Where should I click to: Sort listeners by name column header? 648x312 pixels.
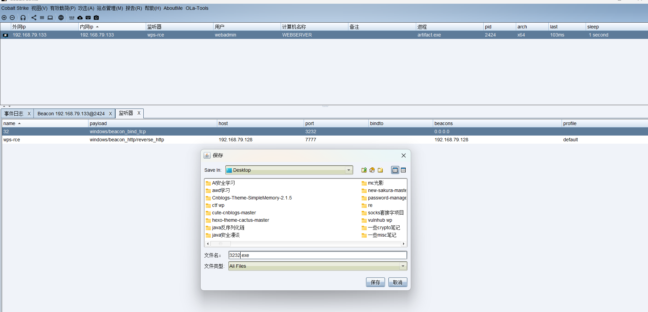pyautogui.click(x=45, y=123)
